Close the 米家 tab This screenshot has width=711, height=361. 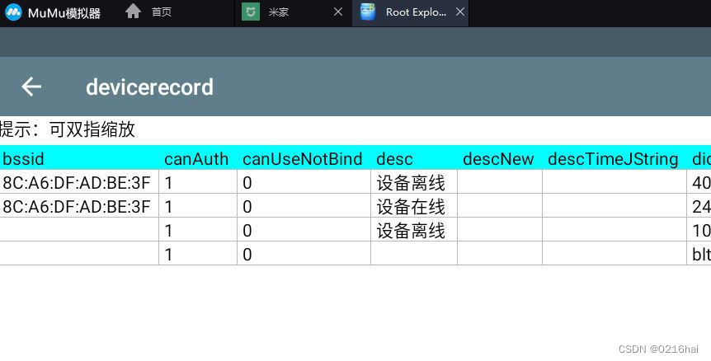click(x=338, y=12)
